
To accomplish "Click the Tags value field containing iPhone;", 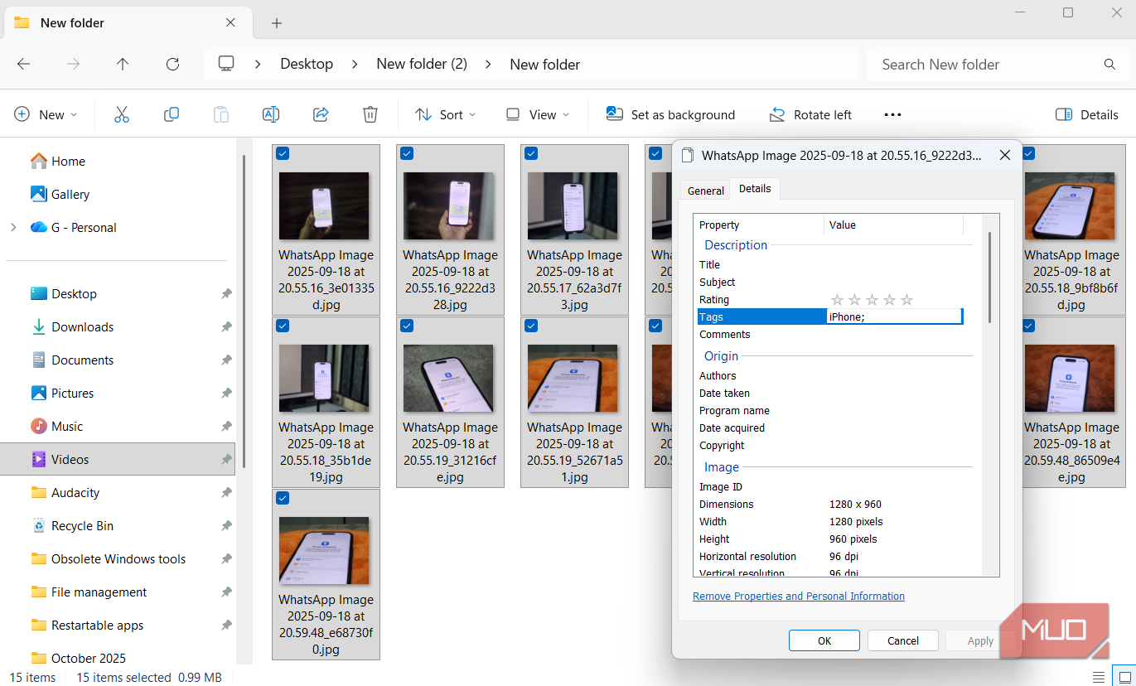I will pos(895,316).
